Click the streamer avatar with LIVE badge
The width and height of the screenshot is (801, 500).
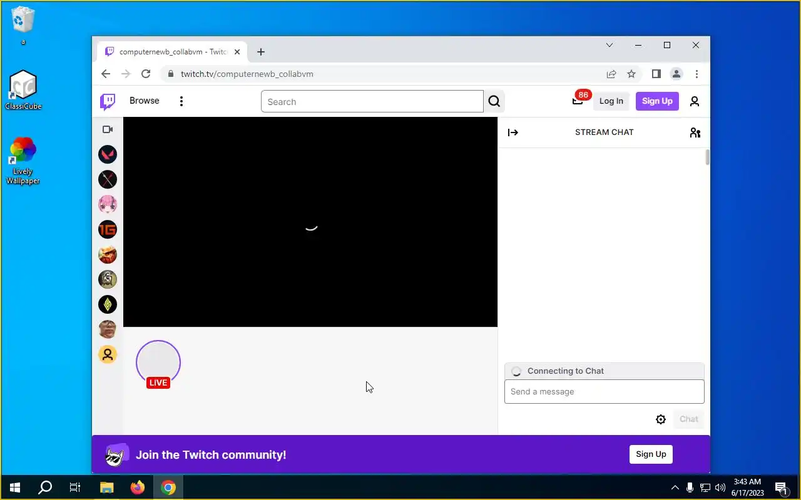click(158, 364)
